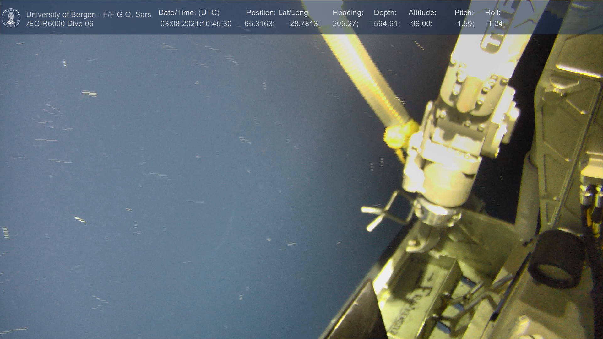The height and width of the screenshot is (339, 603).
Task: Click the Pitch label
Action: click(464, 13)
